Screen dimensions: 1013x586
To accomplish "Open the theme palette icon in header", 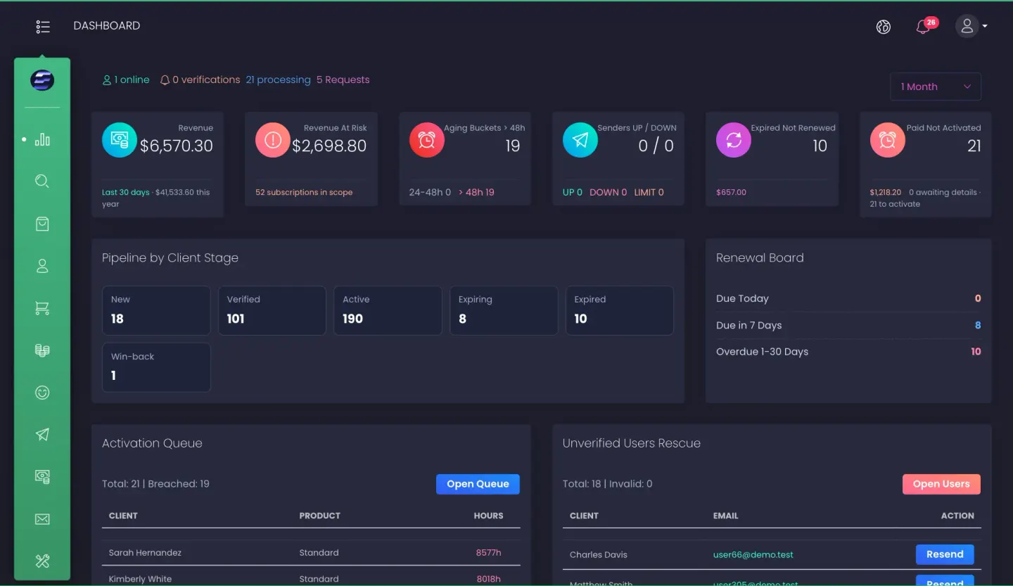I will (884, 27).
